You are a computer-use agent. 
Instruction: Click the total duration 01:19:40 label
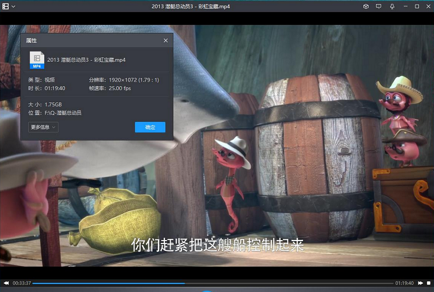(404, 283)
